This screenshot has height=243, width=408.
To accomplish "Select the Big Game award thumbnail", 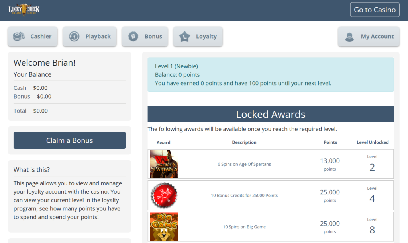I will click(164, 227).
